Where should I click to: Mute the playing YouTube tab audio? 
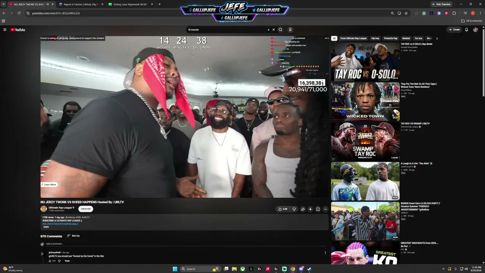click(x=48, y=4)
